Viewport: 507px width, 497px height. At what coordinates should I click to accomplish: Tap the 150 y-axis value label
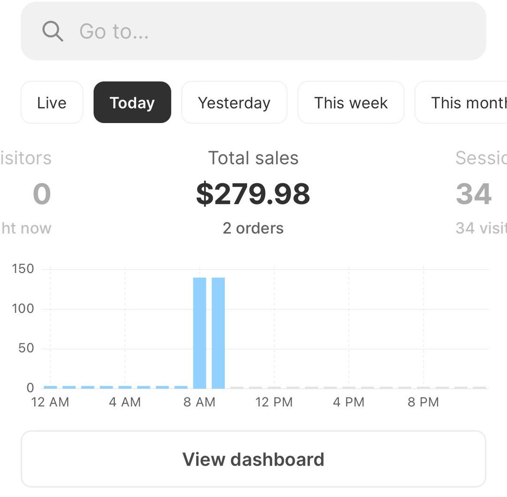[23, 269]
